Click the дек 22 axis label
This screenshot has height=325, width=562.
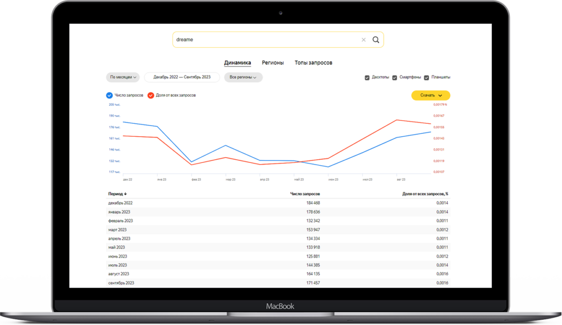click(x=128, y=180)
